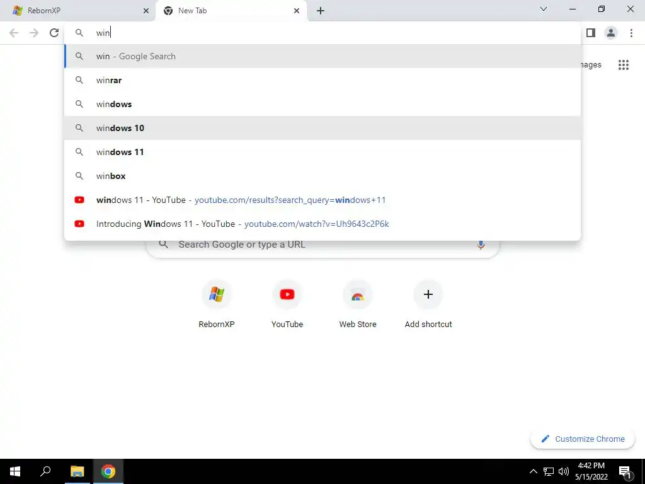The width and height of the screenshot is (645, 484).
Task: Open a new tab with plus button
Action: (x=321, y=11)
